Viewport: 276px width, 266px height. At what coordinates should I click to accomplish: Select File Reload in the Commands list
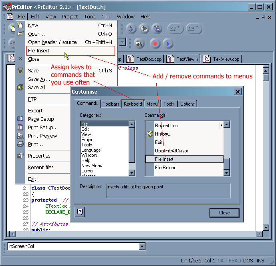[x=185, y=168]
